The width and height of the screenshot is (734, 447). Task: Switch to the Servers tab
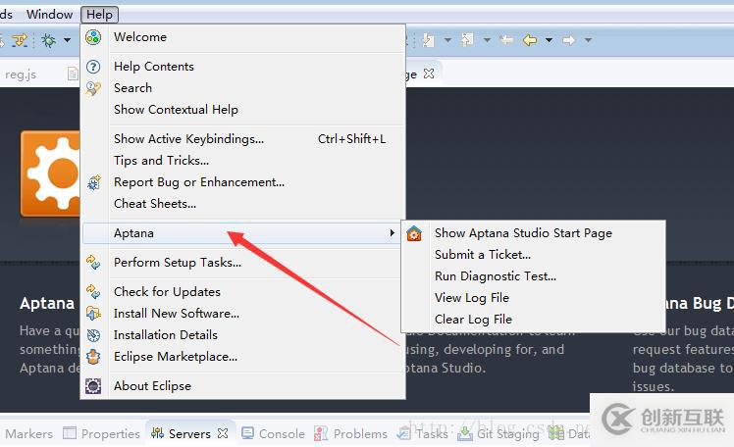[189, 433]
